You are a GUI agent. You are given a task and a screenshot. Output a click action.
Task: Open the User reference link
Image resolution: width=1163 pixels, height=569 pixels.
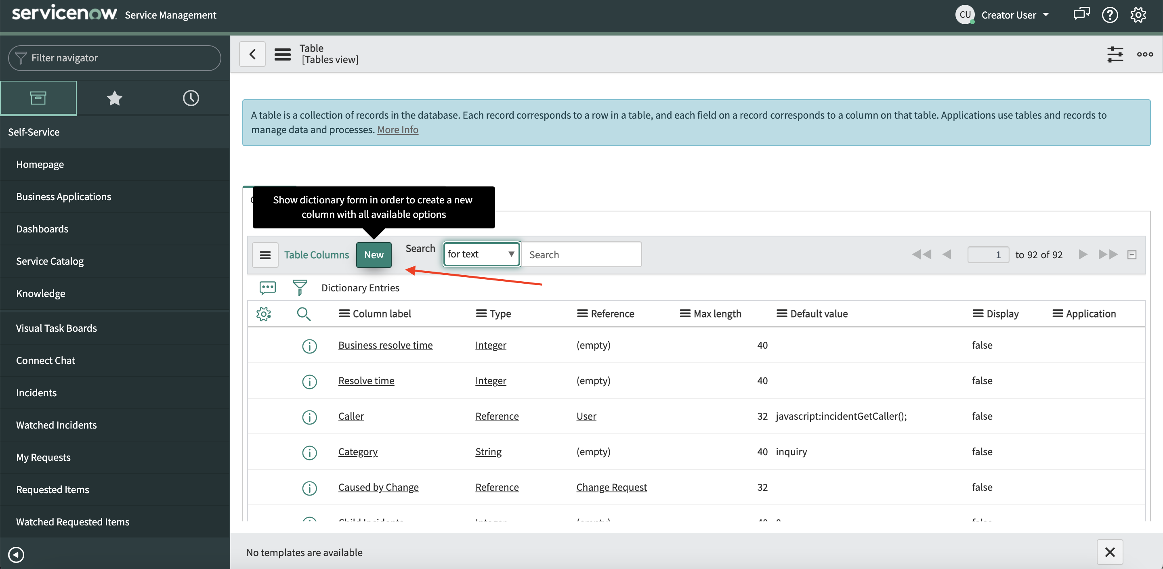(586, 416)
